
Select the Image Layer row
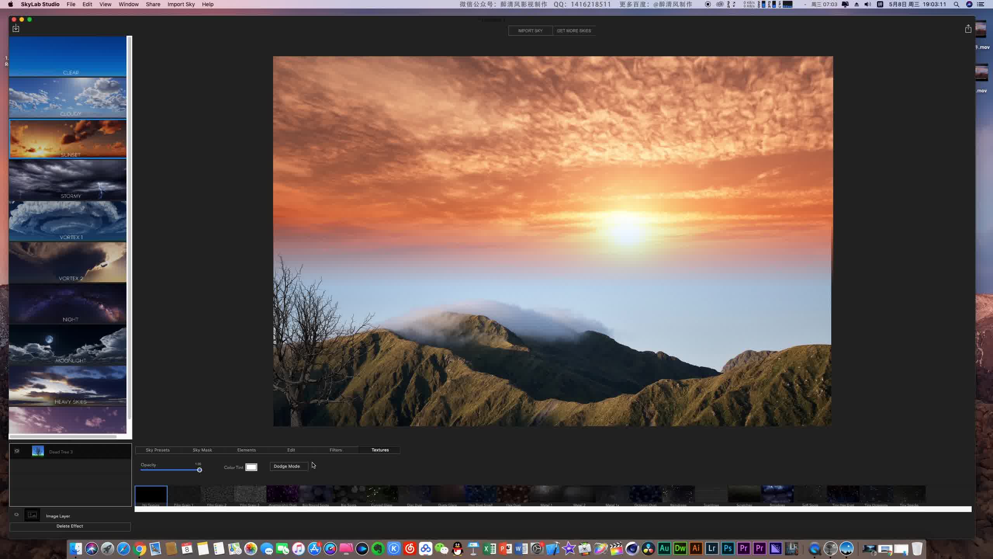click(70, 515)
